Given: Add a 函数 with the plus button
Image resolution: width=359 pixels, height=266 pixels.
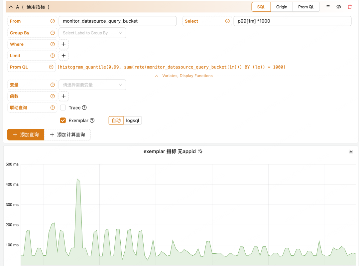Looking at the screenshot, I should [63, 96].
